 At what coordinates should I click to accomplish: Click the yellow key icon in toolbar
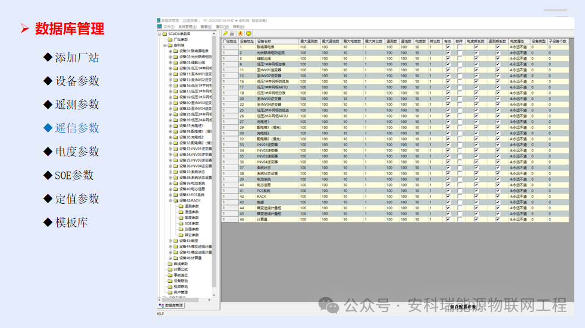225,33
